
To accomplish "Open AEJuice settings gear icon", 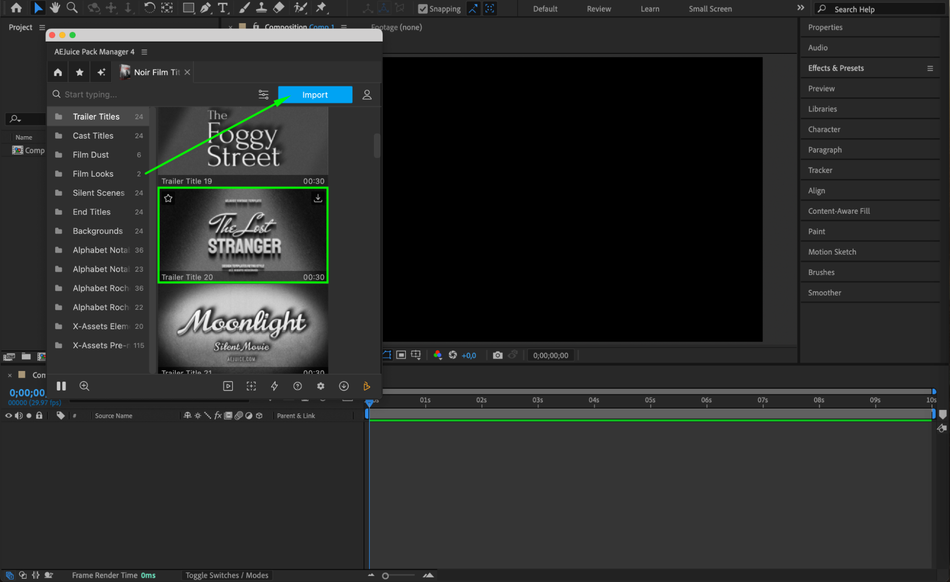I will (x=321, y=386).
